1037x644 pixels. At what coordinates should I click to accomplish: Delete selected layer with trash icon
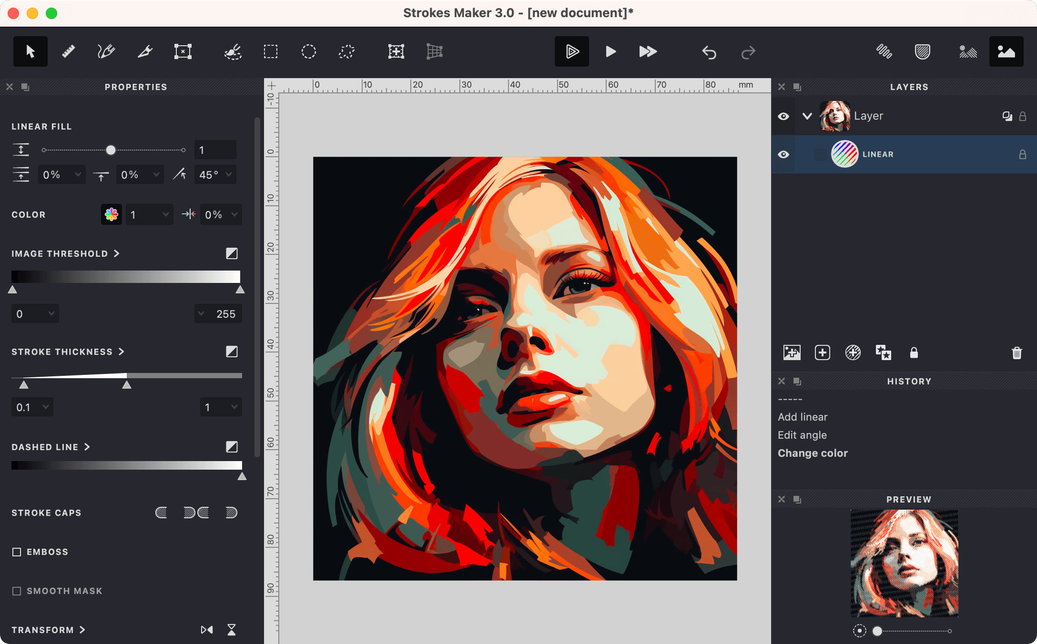[1017, 352]
